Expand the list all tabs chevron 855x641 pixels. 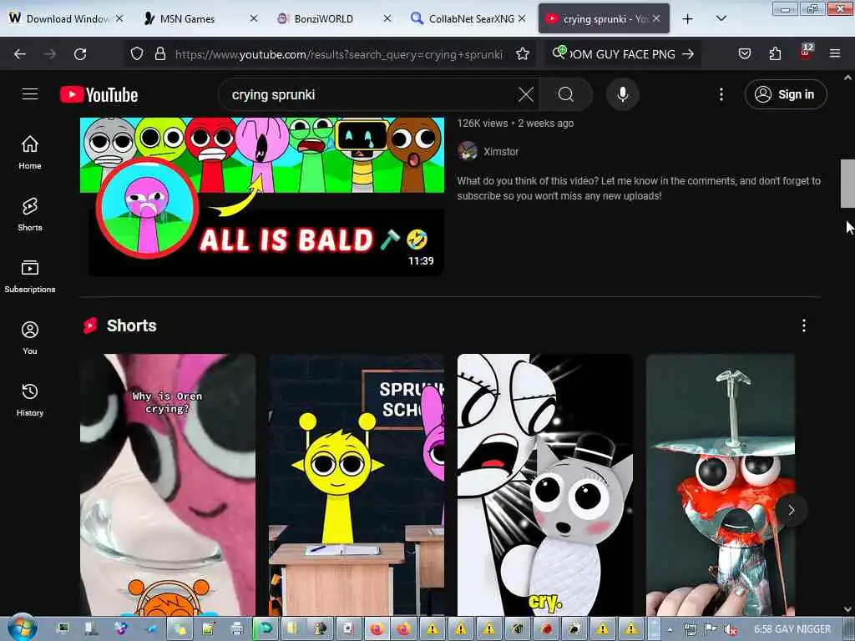[721, 19]
